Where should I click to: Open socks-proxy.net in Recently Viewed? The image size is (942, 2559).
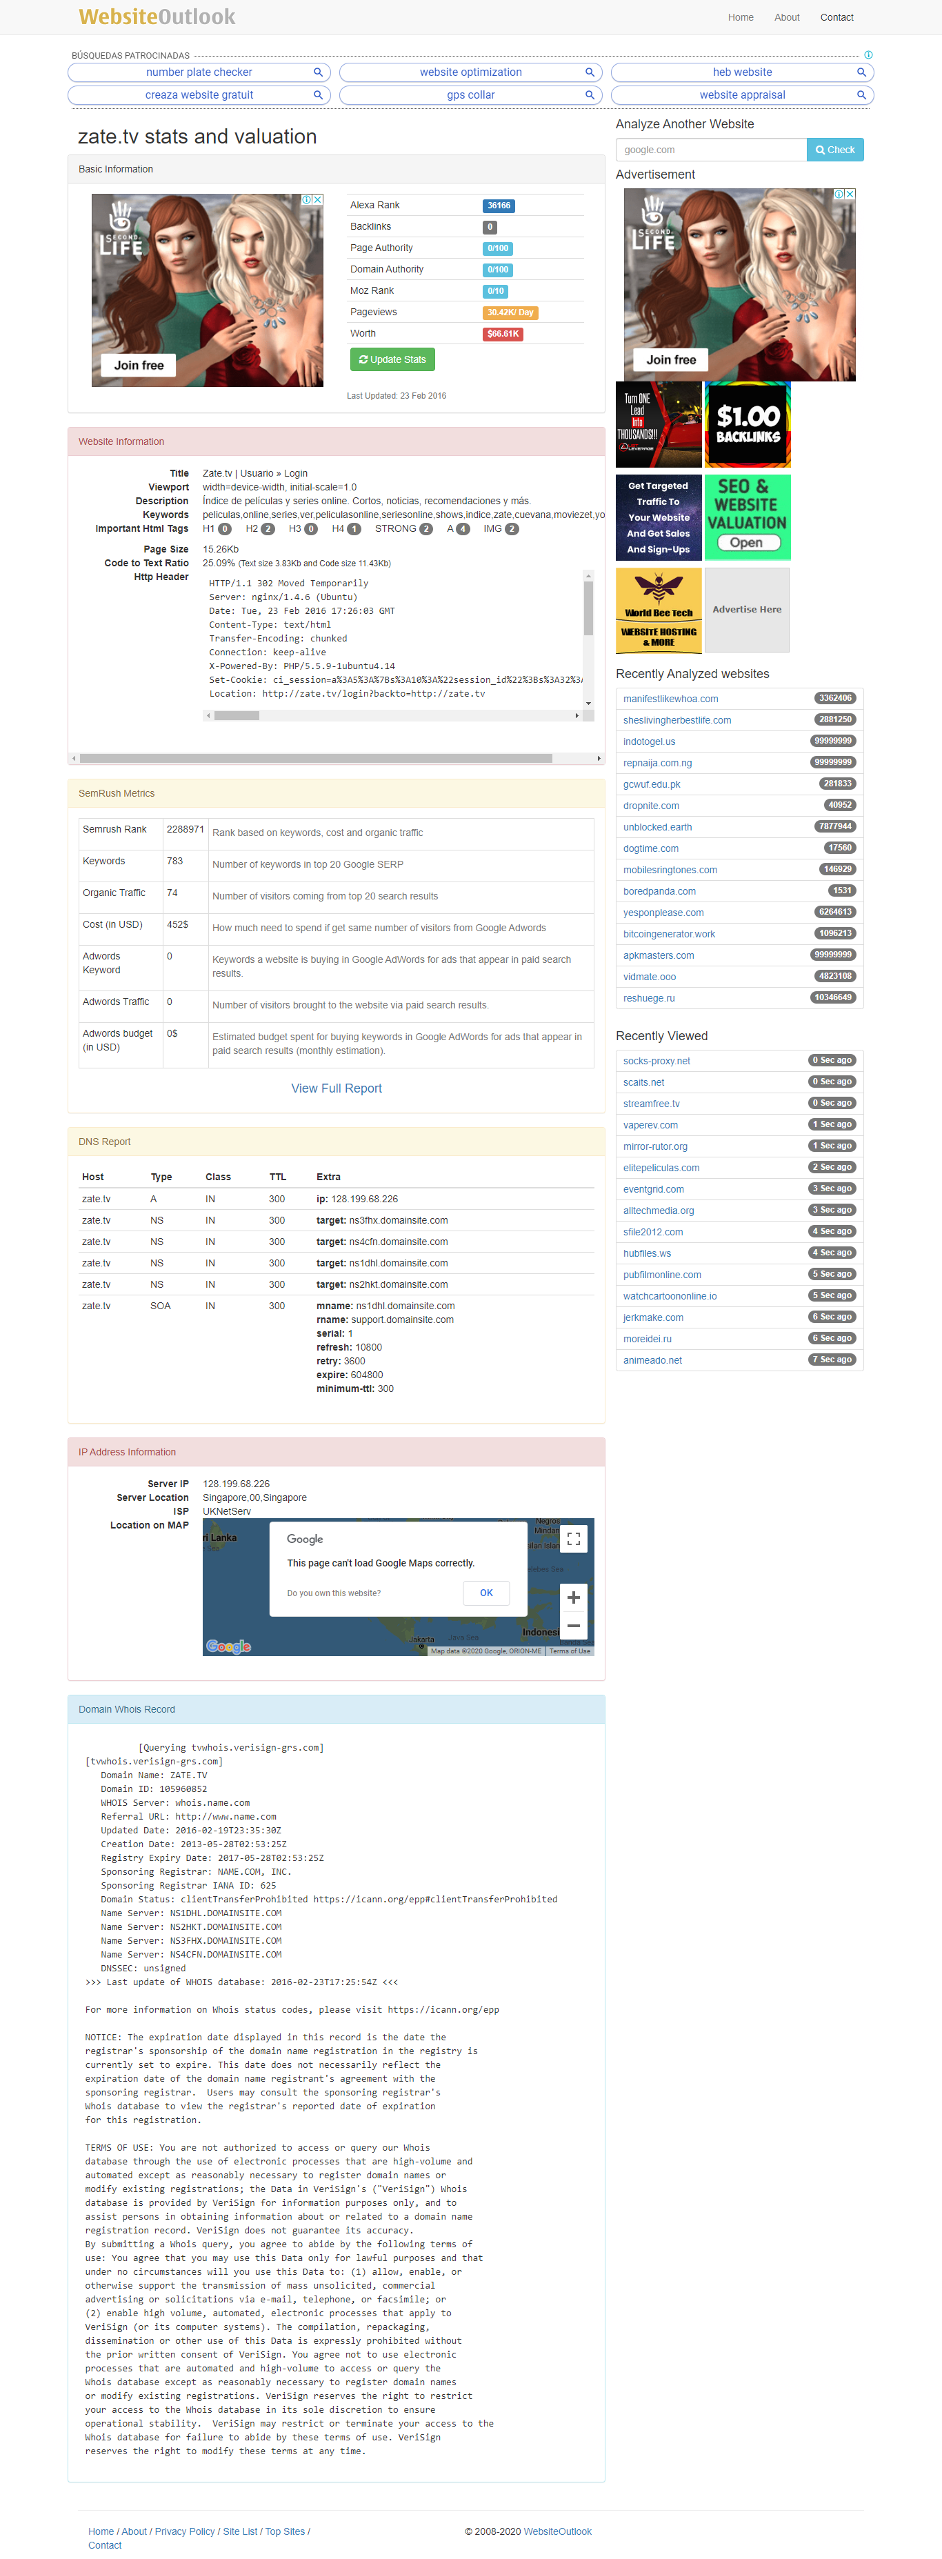[656, 1061]
